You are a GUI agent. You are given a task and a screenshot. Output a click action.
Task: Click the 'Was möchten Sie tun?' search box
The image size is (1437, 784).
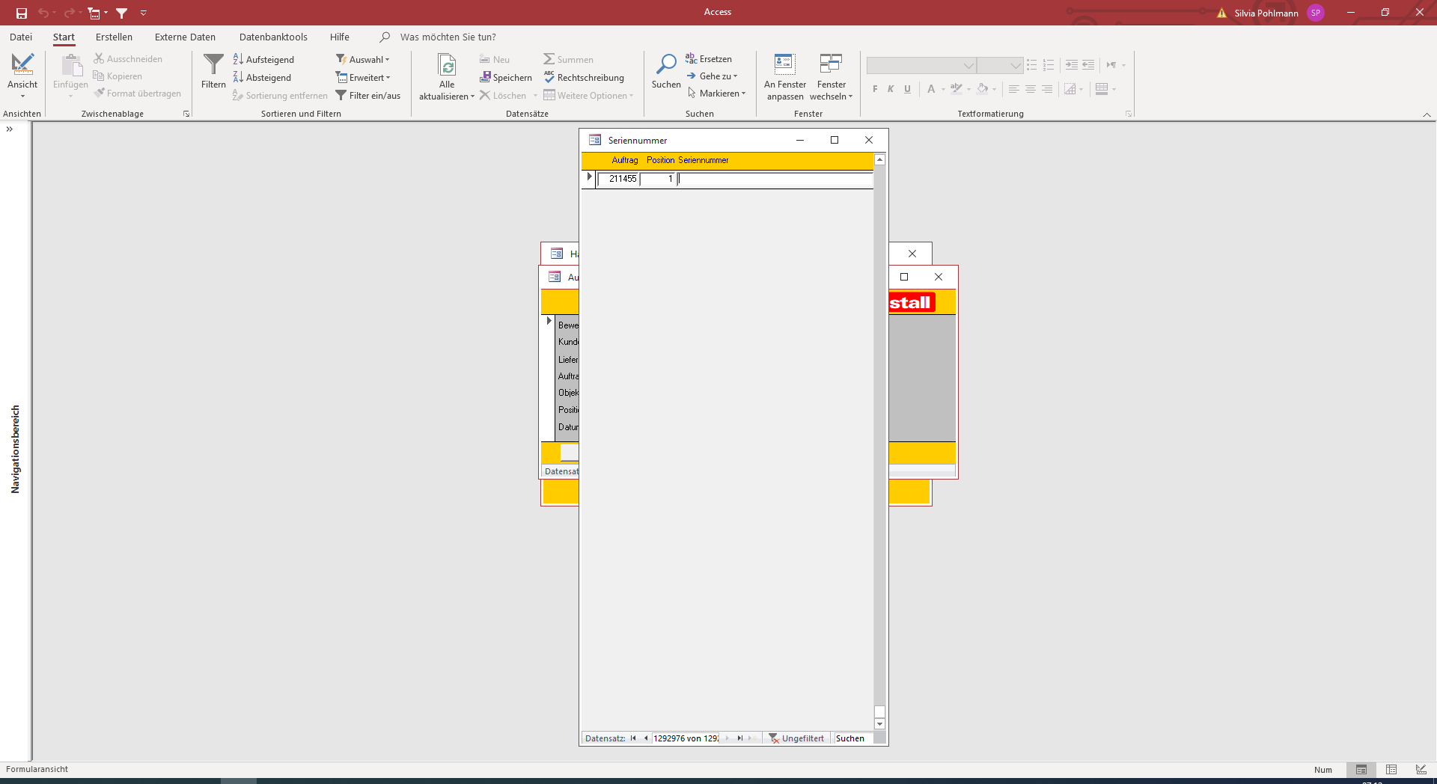point(448,37)
